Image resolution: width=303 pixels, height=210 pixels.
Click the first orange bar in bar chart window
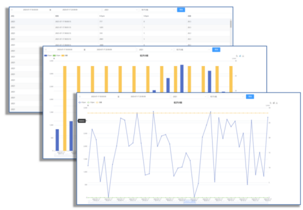[x=65, y=109]
